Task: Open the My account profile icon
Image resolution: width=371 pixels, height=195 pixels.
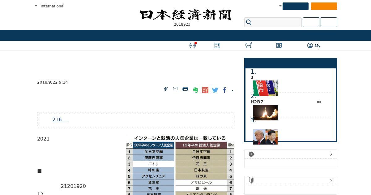Action: pyautogui.click(x=310, y=45)
